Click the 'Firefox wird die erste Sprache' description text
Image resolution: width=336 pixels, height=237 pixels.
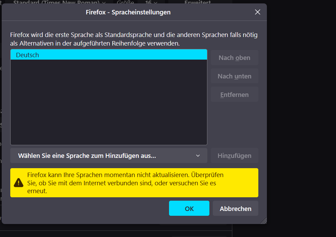134,39
